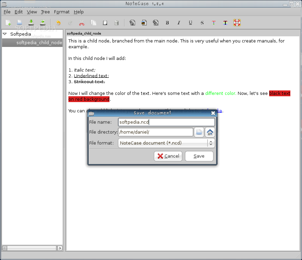Click the "Strikeout text." list line
This screenshot has height=260, width=302.
pos(89,82)
